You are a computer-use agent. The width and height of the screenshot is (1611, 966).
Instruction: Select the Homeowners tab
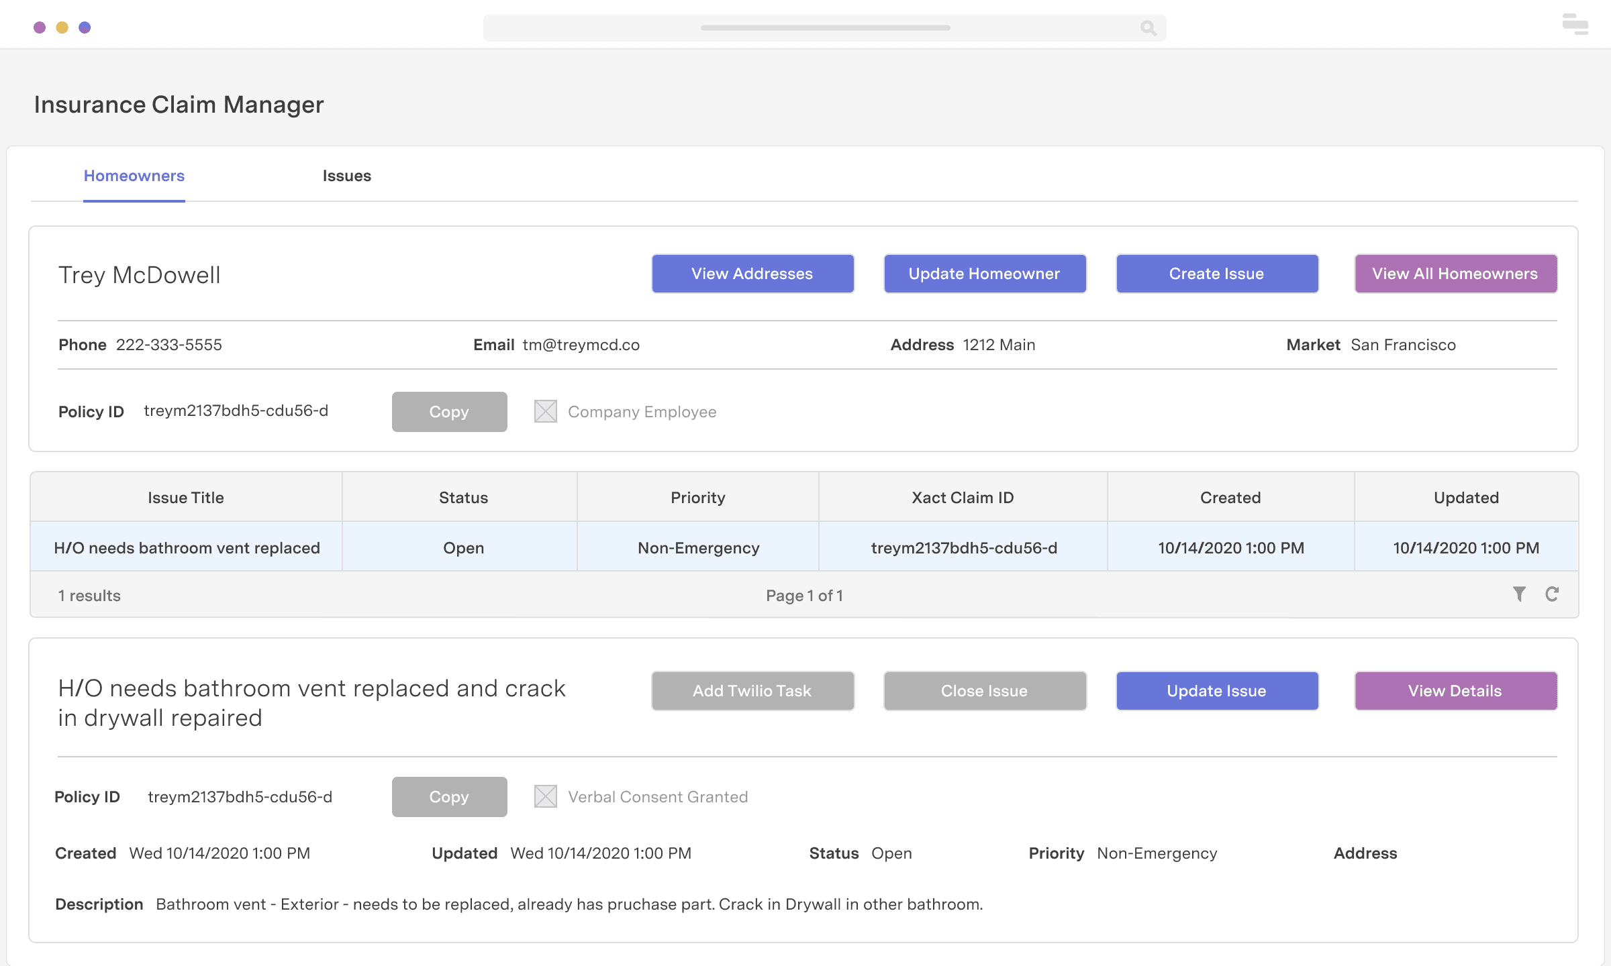point(134,176)
